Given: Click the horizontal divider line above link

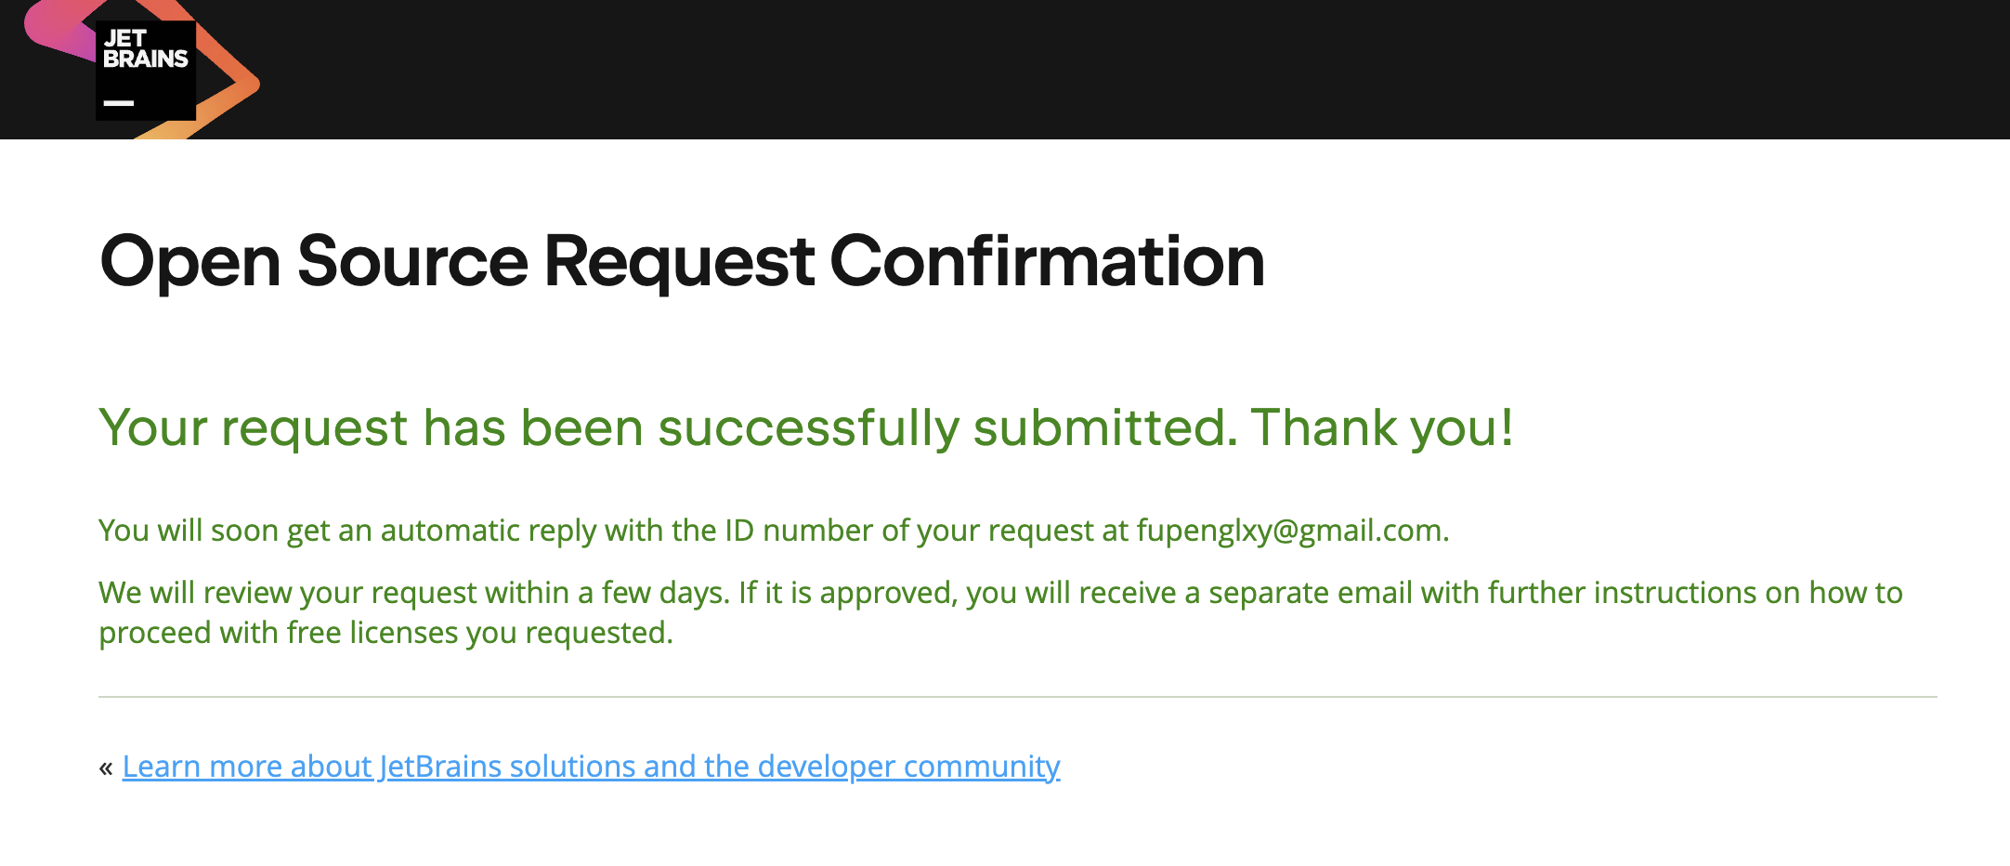Looking at the screenshot, I should pyautogui.click(x=1017, y=697).
